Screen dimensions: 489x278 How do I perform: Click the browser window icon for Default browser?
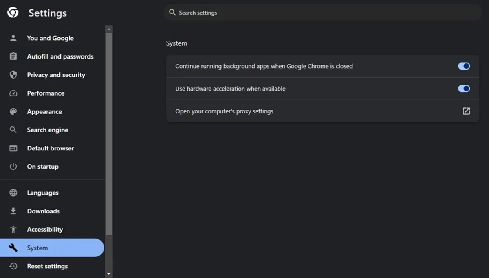pos(13,148)
